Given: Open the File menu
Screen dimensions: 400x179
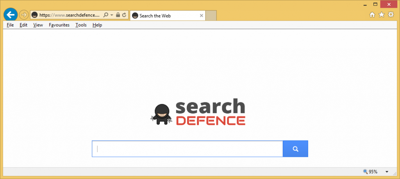Looking at the screenshot, I should click(x=10, y=25).
